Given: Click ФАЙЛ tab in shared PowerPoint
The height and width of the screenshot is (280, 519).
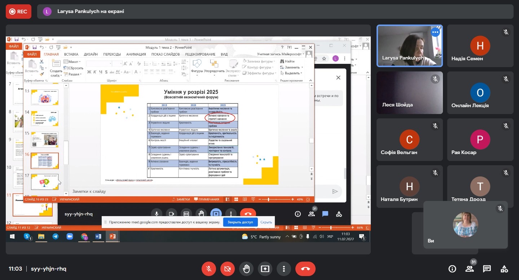Looking at the screenshot, I should [32, 54].
